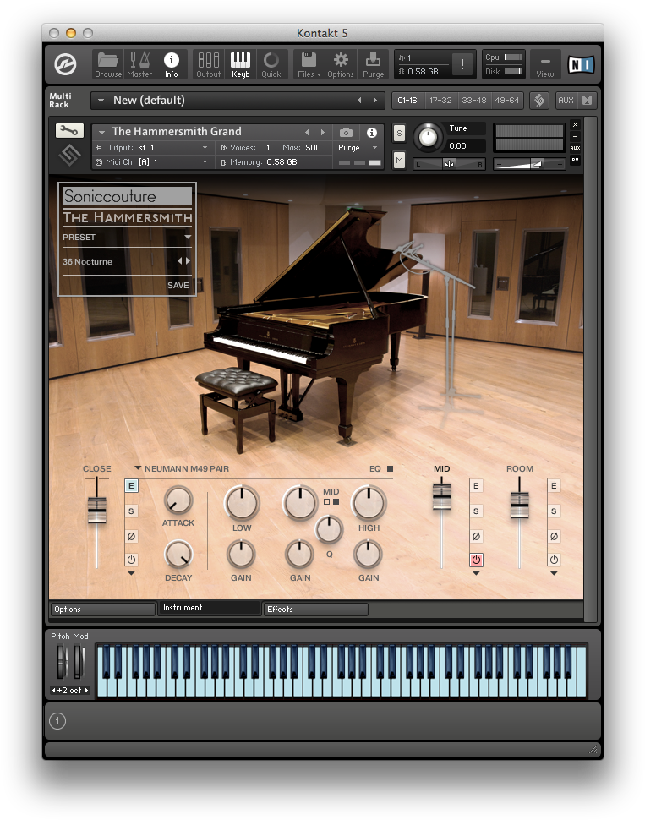The height and width of the screenshot is (820, 645).
Task: Go to next multi preset arrow
Action: pyautogui.click(x=375, y=101)
